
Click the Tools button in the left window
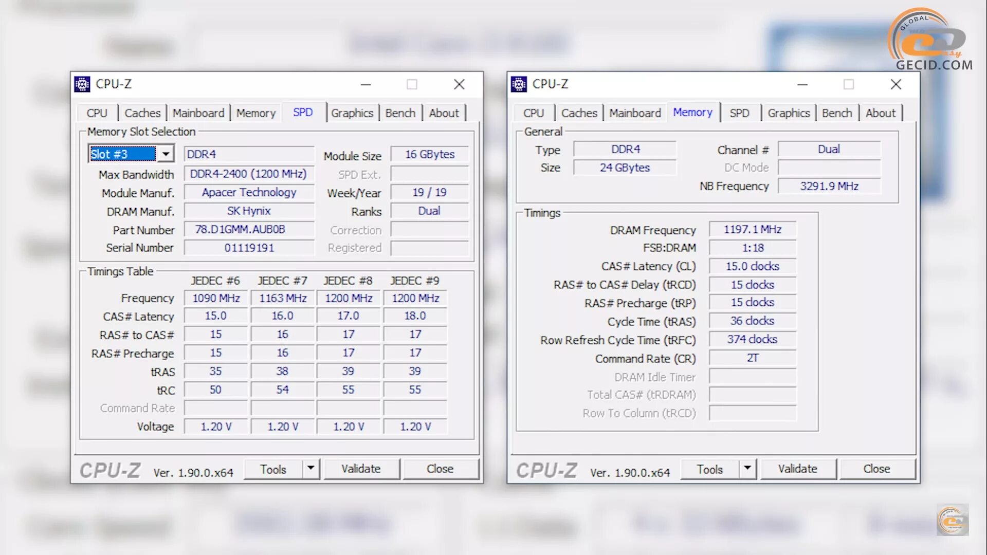273,469
